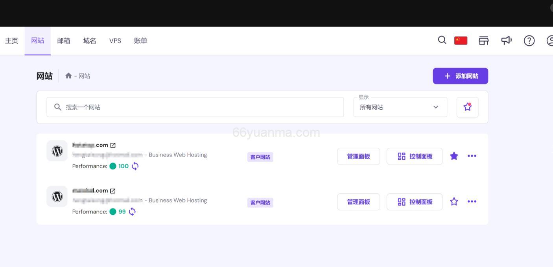Image resolution: width=553 pixels, height=267 pixels.
Task: Open announcements via the megaphone icon
Action: (507, 40)
